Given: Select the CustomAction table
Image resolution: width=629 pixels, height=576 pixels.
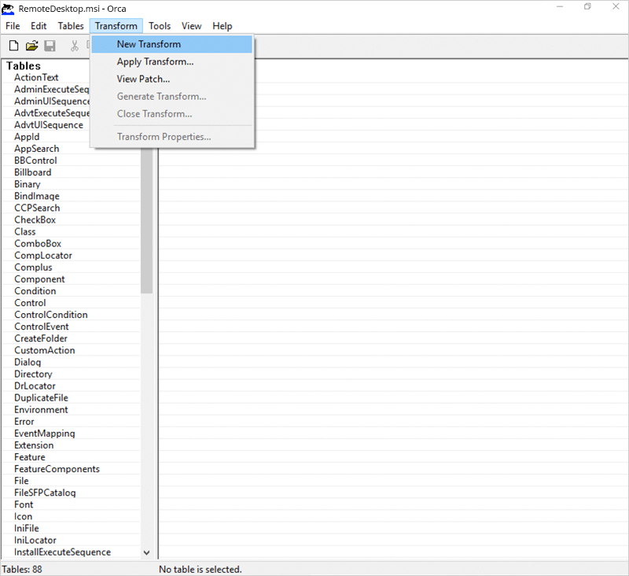Looking at the screenshot, I should pos(44,350).
